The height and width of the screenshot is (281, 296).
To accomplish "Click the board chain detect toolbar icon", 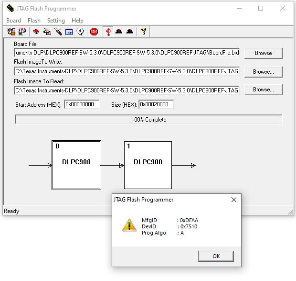I will tap(11, 32).
